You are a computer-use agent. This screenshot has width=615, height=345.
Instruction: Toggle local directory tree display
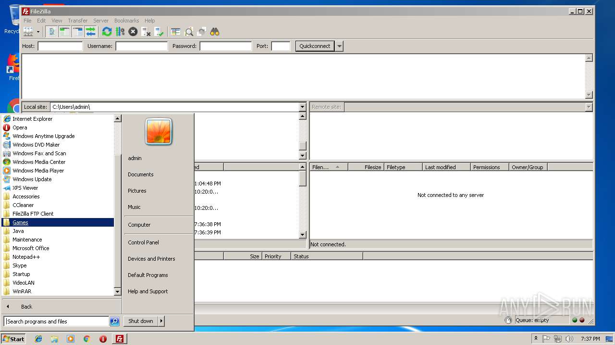click(x=65, y=32)
